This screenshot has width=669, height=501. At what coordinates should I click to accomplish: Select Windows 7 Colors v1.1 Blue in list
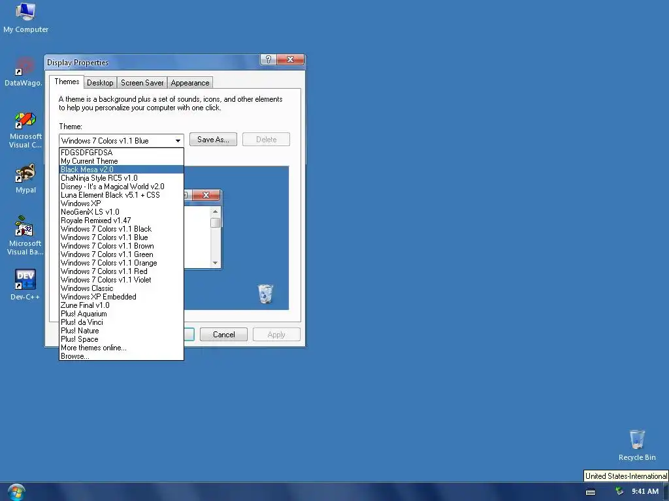click(x=121, y=237)
